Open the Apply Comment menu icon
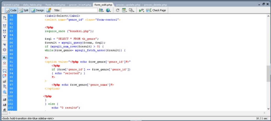271x121 pixels. (x=4, y=71)
